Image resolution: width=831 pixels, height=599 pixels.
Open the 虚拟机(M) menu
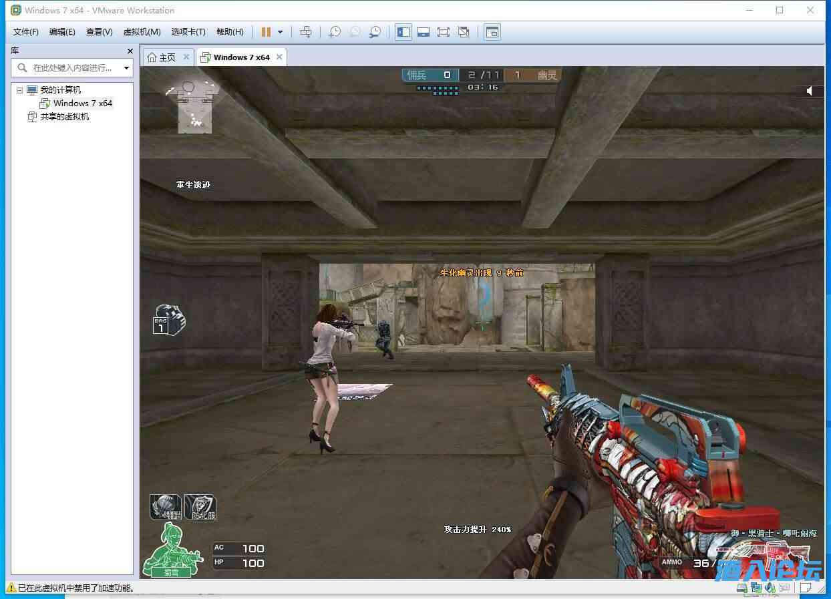[142, 32]
